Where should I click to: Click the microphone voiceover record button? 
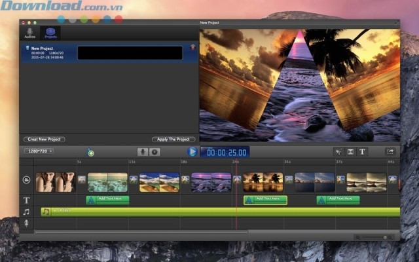pyautogui.click(x=143, y=151)
